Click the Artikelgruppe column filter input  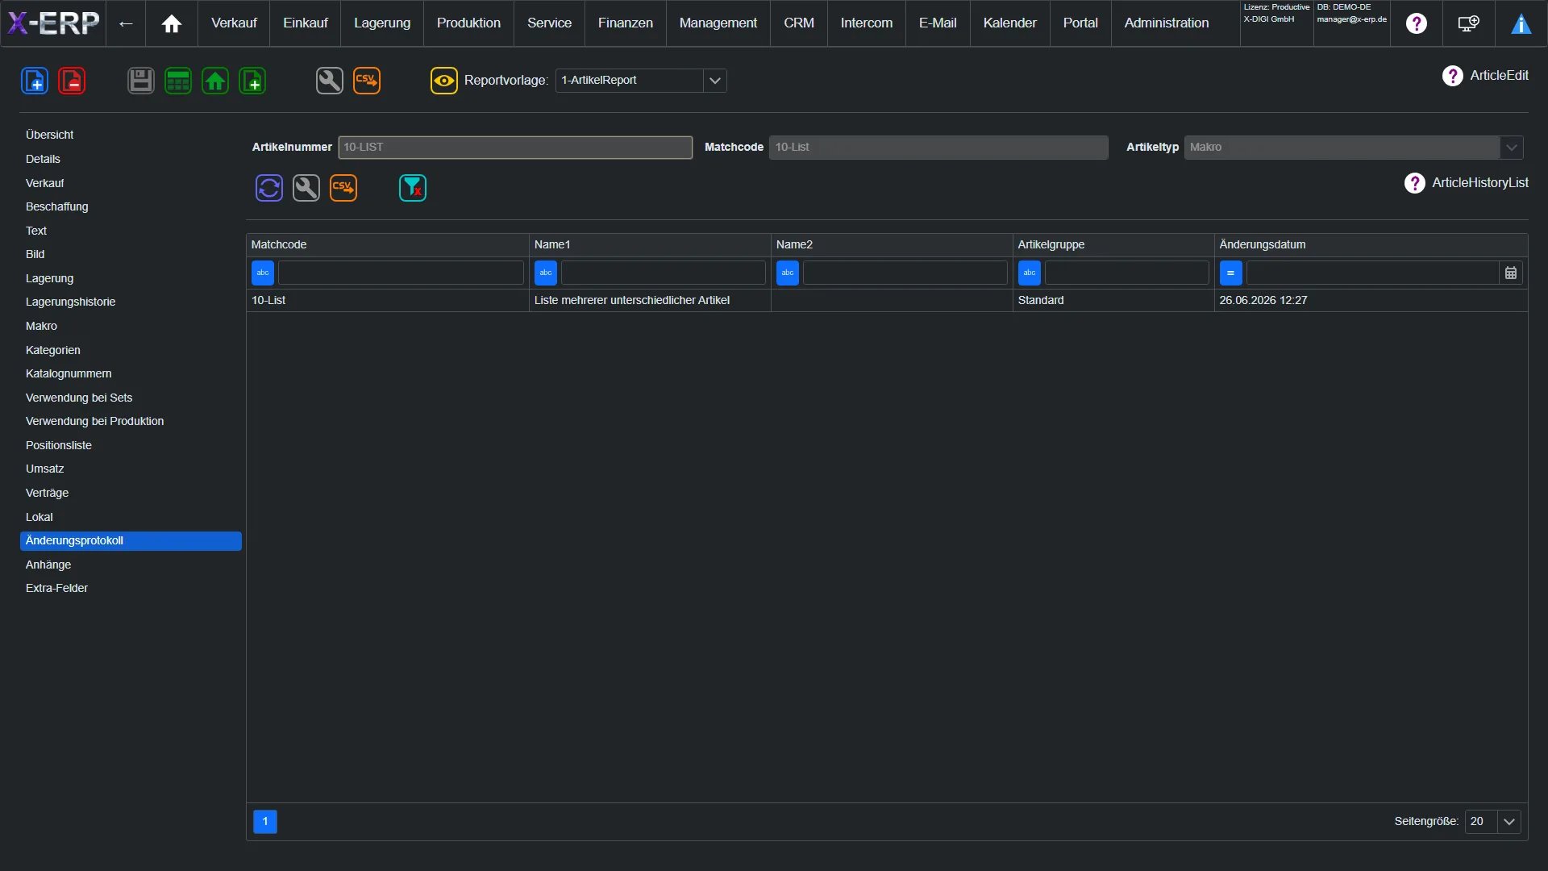pyautogui.click(x=1127, y=273)
